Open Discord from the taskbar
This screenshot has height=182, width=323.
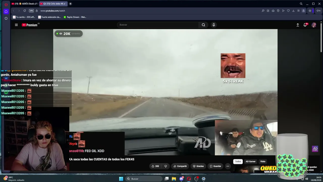(181, 179)
